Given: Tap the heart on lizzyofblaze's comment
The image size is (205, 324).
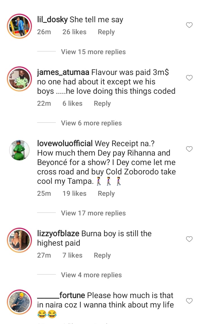Looking at the screenshot, I should click(189, 239).
